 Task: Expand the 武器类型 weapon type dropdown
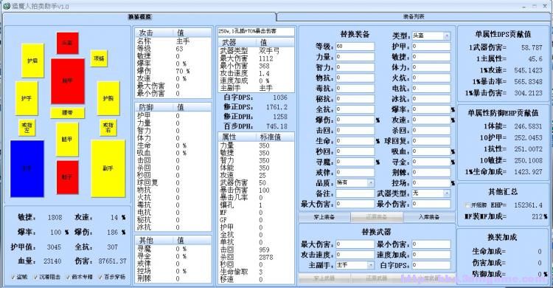(x=431, y=193)
